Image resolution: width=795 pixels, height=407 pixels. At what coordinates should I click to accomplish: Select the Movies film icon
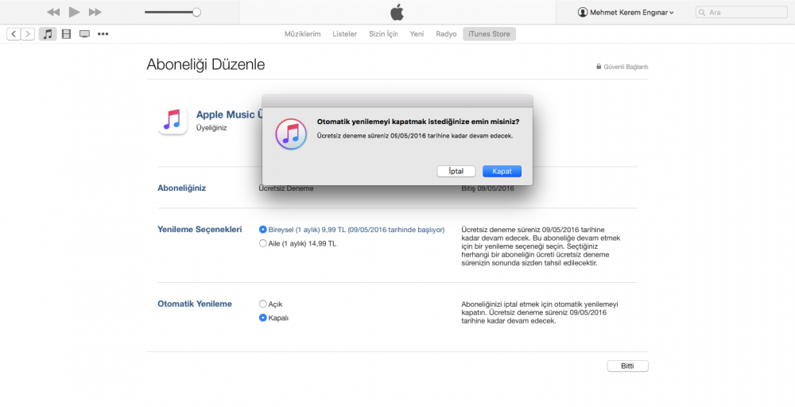coord(67,34)
